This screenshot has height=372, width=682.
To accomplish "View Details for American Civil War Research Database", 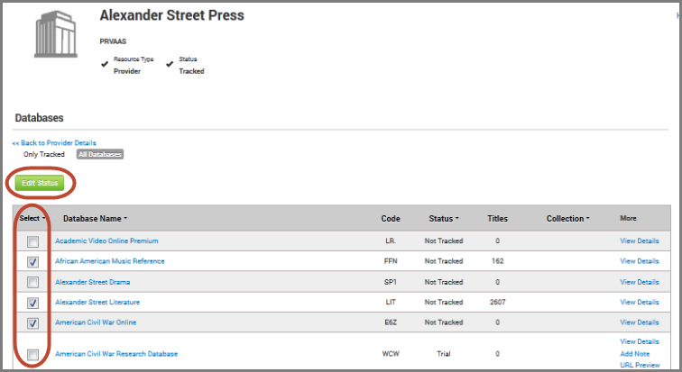I will click(x=640, y=341).
